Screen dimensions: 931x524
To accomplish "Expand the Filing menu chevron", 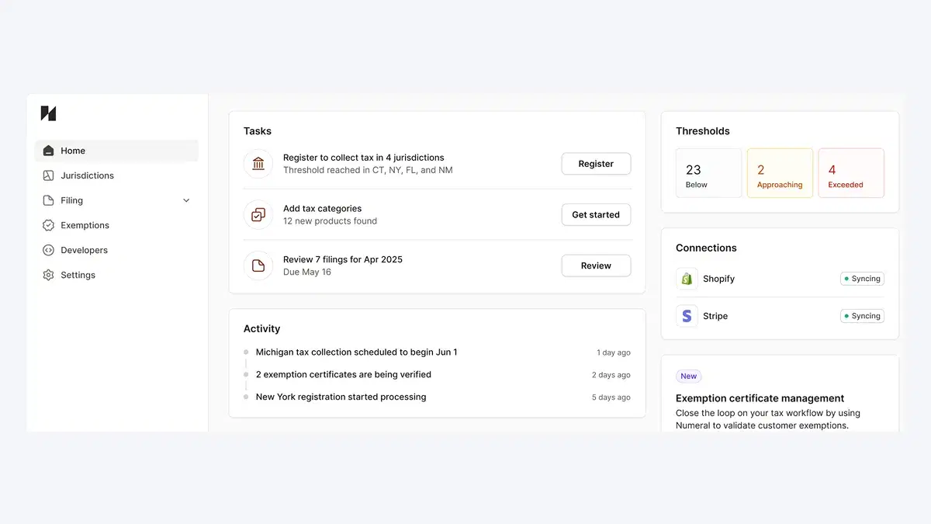I will [x=186, y=200].
